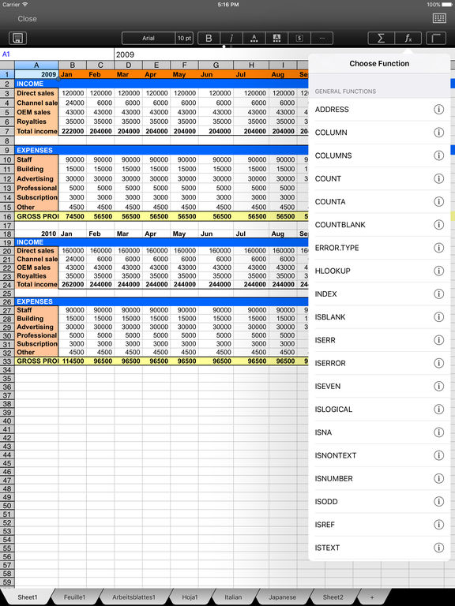Open the cell background color picker

point(276,38)
